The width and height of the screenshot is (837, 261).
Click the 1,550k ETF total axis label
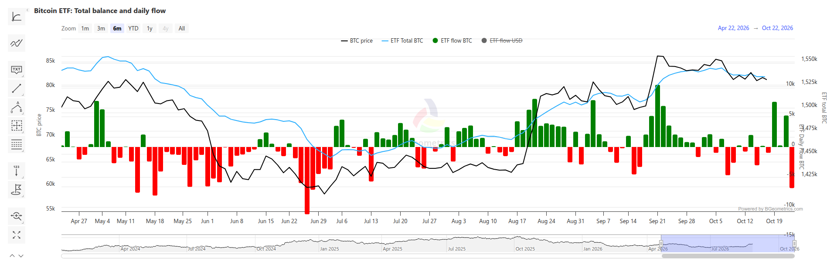pyautogui.click(x=809, y=59)
